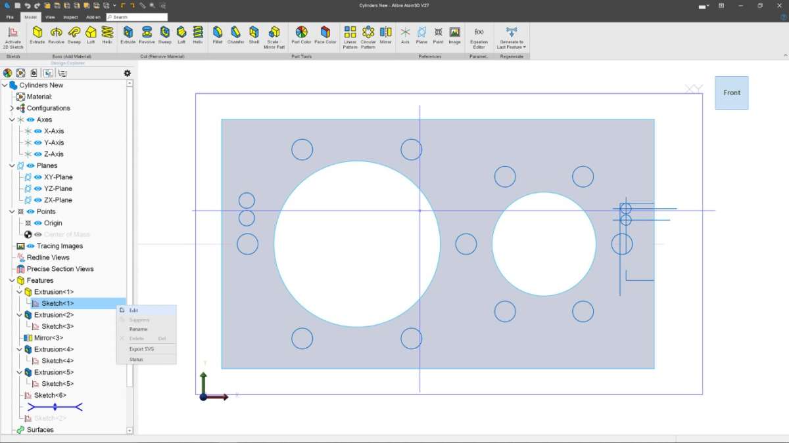Choose Edit in the context menu

click(147, 310)
